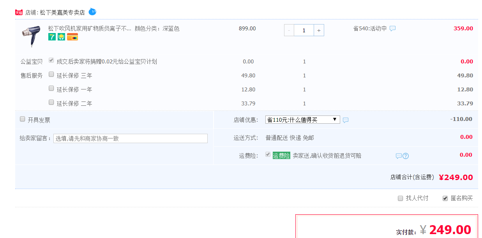
Task: Toggle the 公益宝贝 donation checkbox
Action: pyautogui.click(x=51, y=60)
